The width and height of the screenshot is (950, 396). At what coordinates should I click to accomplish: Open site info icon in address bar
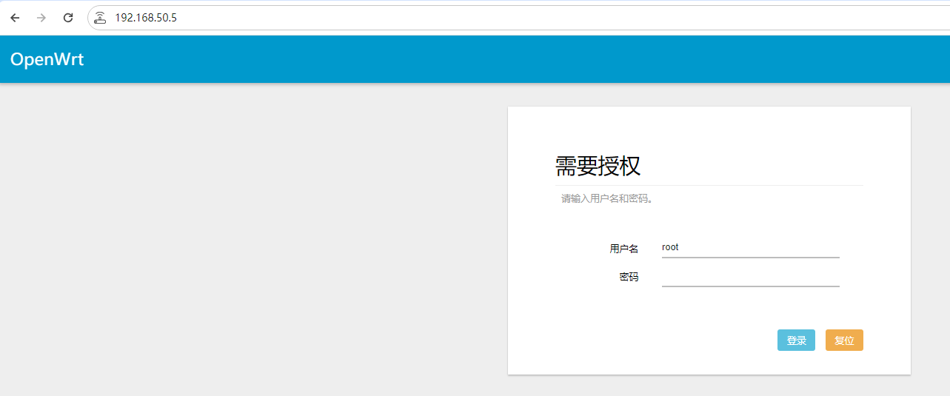[x=100, y=18]
